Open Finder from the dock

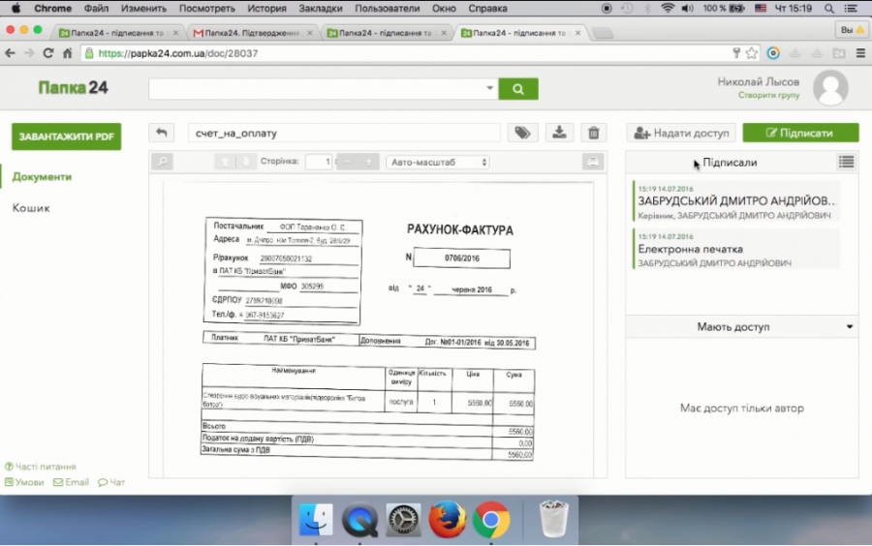pyautogui.click(x=315, y=520)
